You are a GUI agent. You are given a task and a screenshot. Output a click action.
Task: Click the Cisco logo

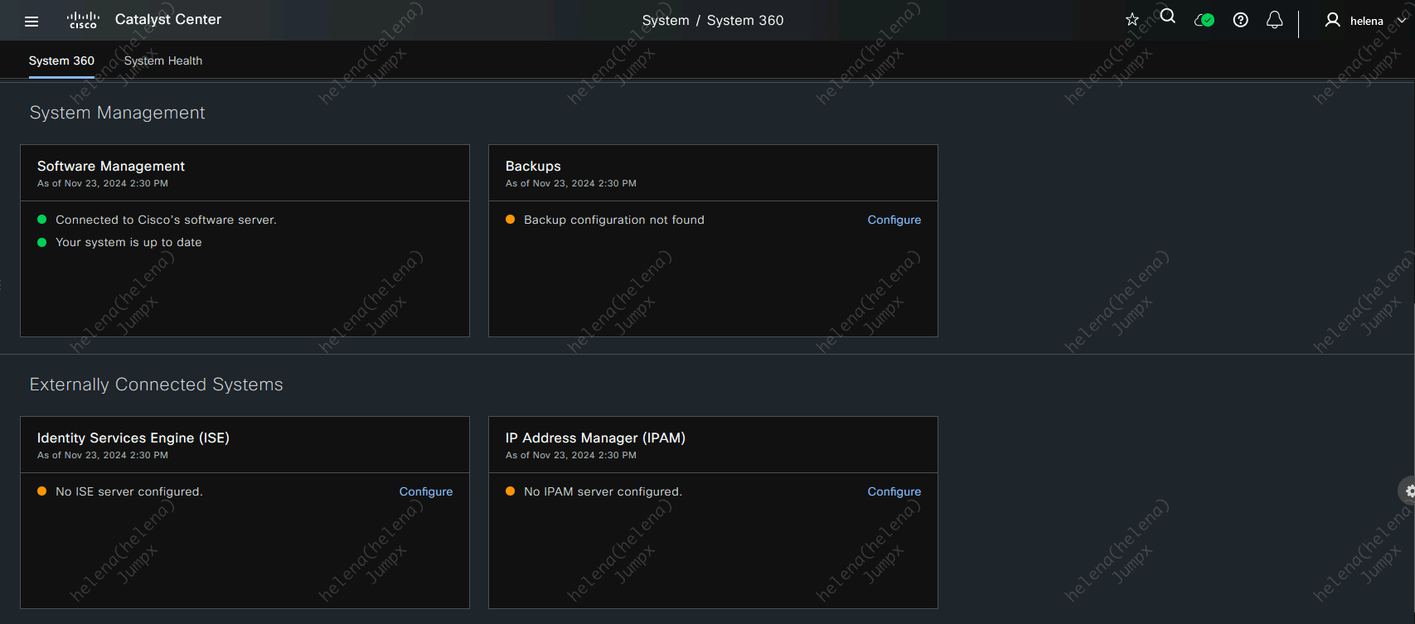83,21
